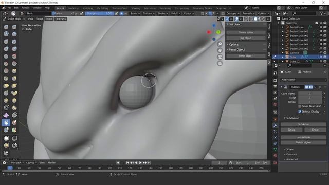
Task: Open the Output properties tab icon
Action: coord(275,86)
